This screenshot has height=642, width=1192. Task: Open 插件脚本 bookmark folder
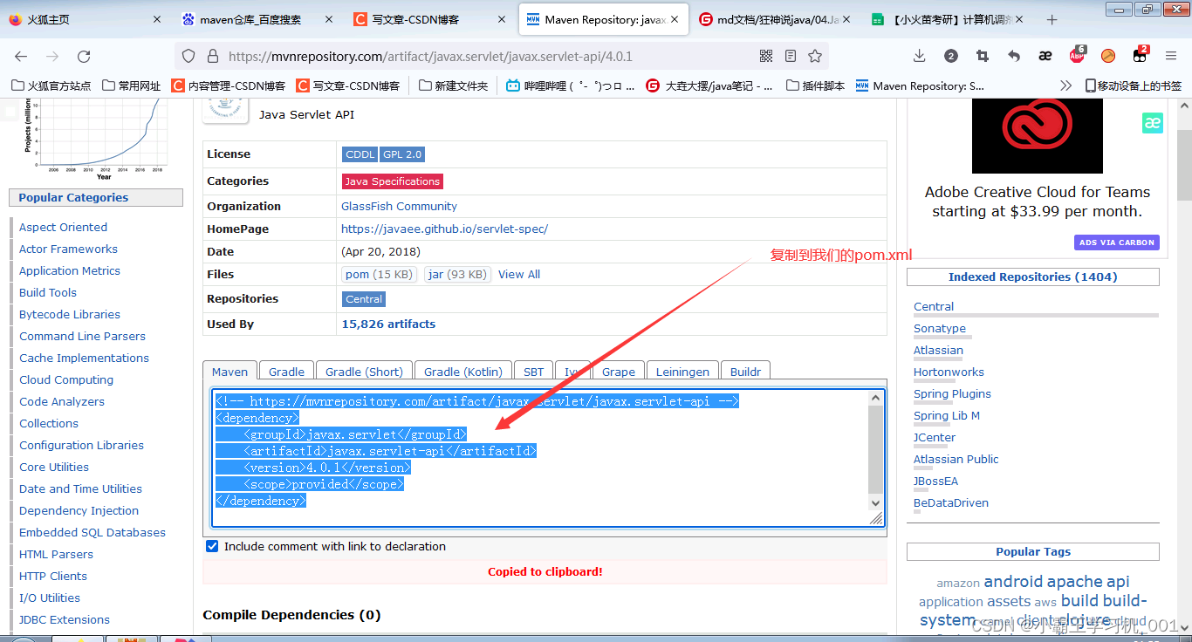816,85
